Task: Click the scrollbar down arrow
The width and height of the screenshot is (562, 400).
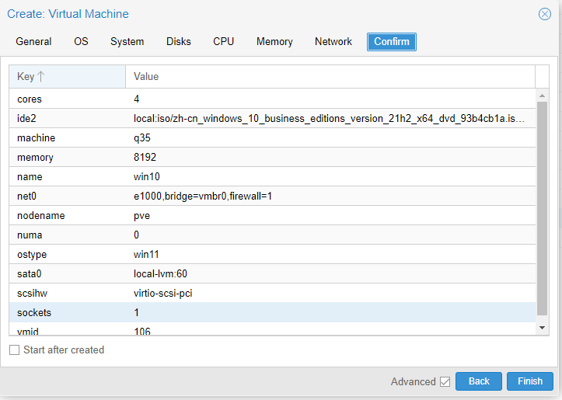Action: (543, 329)
